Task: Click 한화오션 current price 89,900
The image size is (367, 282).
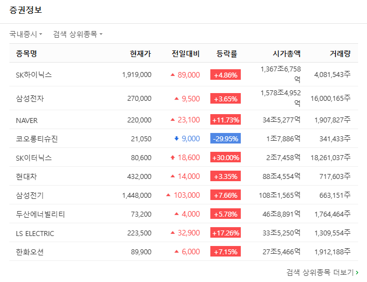Action: point(141,252)
